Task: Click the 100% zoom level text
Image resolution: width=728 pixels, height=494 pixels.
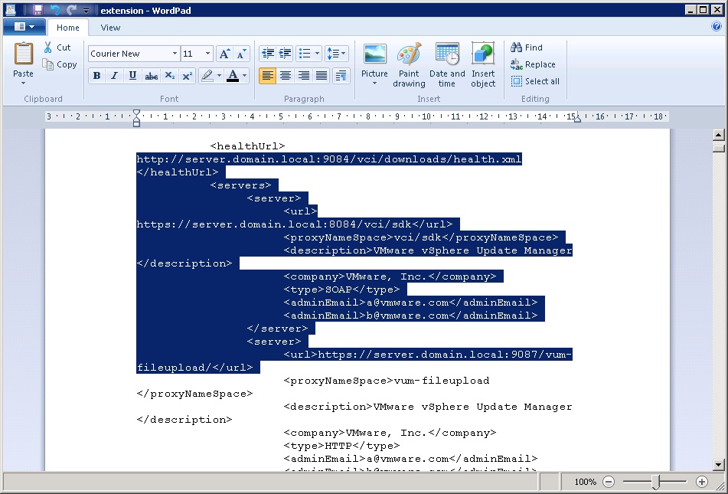Action: 585,482
